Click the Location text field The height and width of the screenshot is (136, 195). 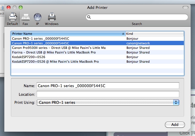click(x=108, y=94)
